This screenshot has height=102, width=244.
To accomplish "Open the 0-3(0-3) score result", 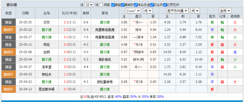I will click(70, 45).
